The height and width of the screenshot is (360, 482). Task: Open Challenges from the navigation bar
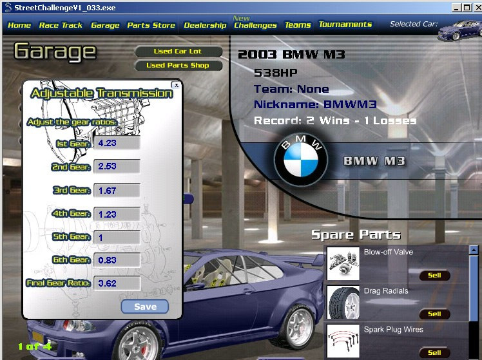[255, 25]
